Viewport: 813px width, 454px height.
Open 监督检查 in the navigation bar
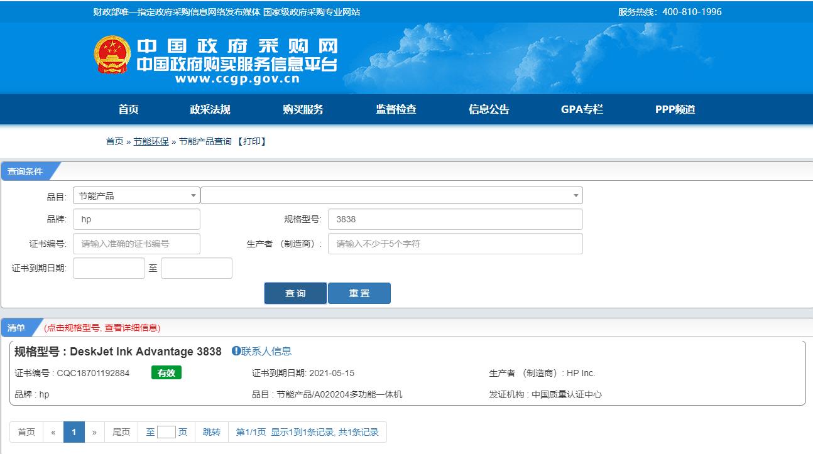tap(396, 109)
